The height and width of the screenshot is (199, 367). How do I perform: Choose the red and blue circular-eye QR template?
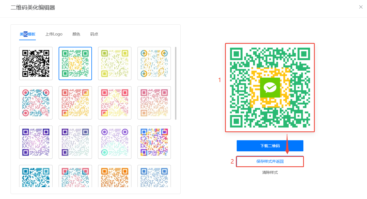click(x=36, y=103)
